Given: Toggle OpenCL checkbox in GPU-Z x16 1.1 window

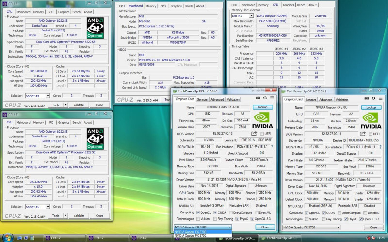Looking at the screenshot, I should click(x=198, y=212).
